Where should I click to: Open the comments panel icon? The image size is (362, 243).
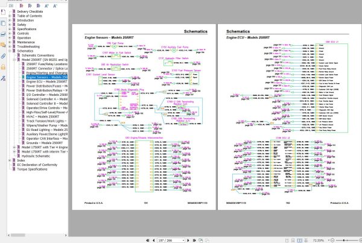pyautogui.click(x=3, y=43)
